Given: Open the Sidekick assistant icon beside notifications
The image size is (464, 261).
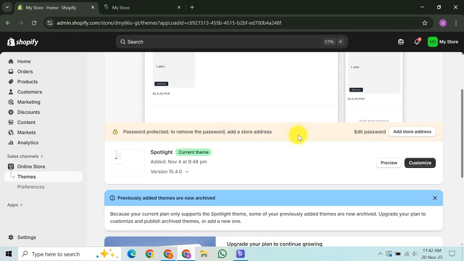Looking at the screenshot, I should coord(401,42).
